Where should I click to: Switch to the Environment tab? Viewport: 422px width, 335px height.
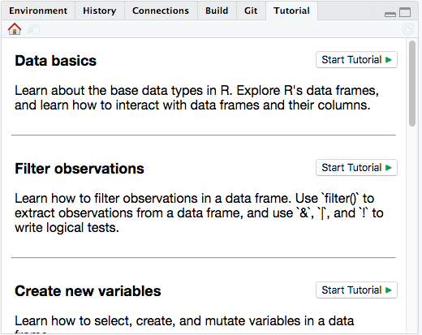click(x=38, y=11)
